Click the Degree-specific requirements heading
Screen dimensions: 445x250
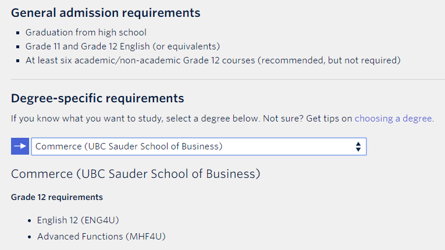98,98
